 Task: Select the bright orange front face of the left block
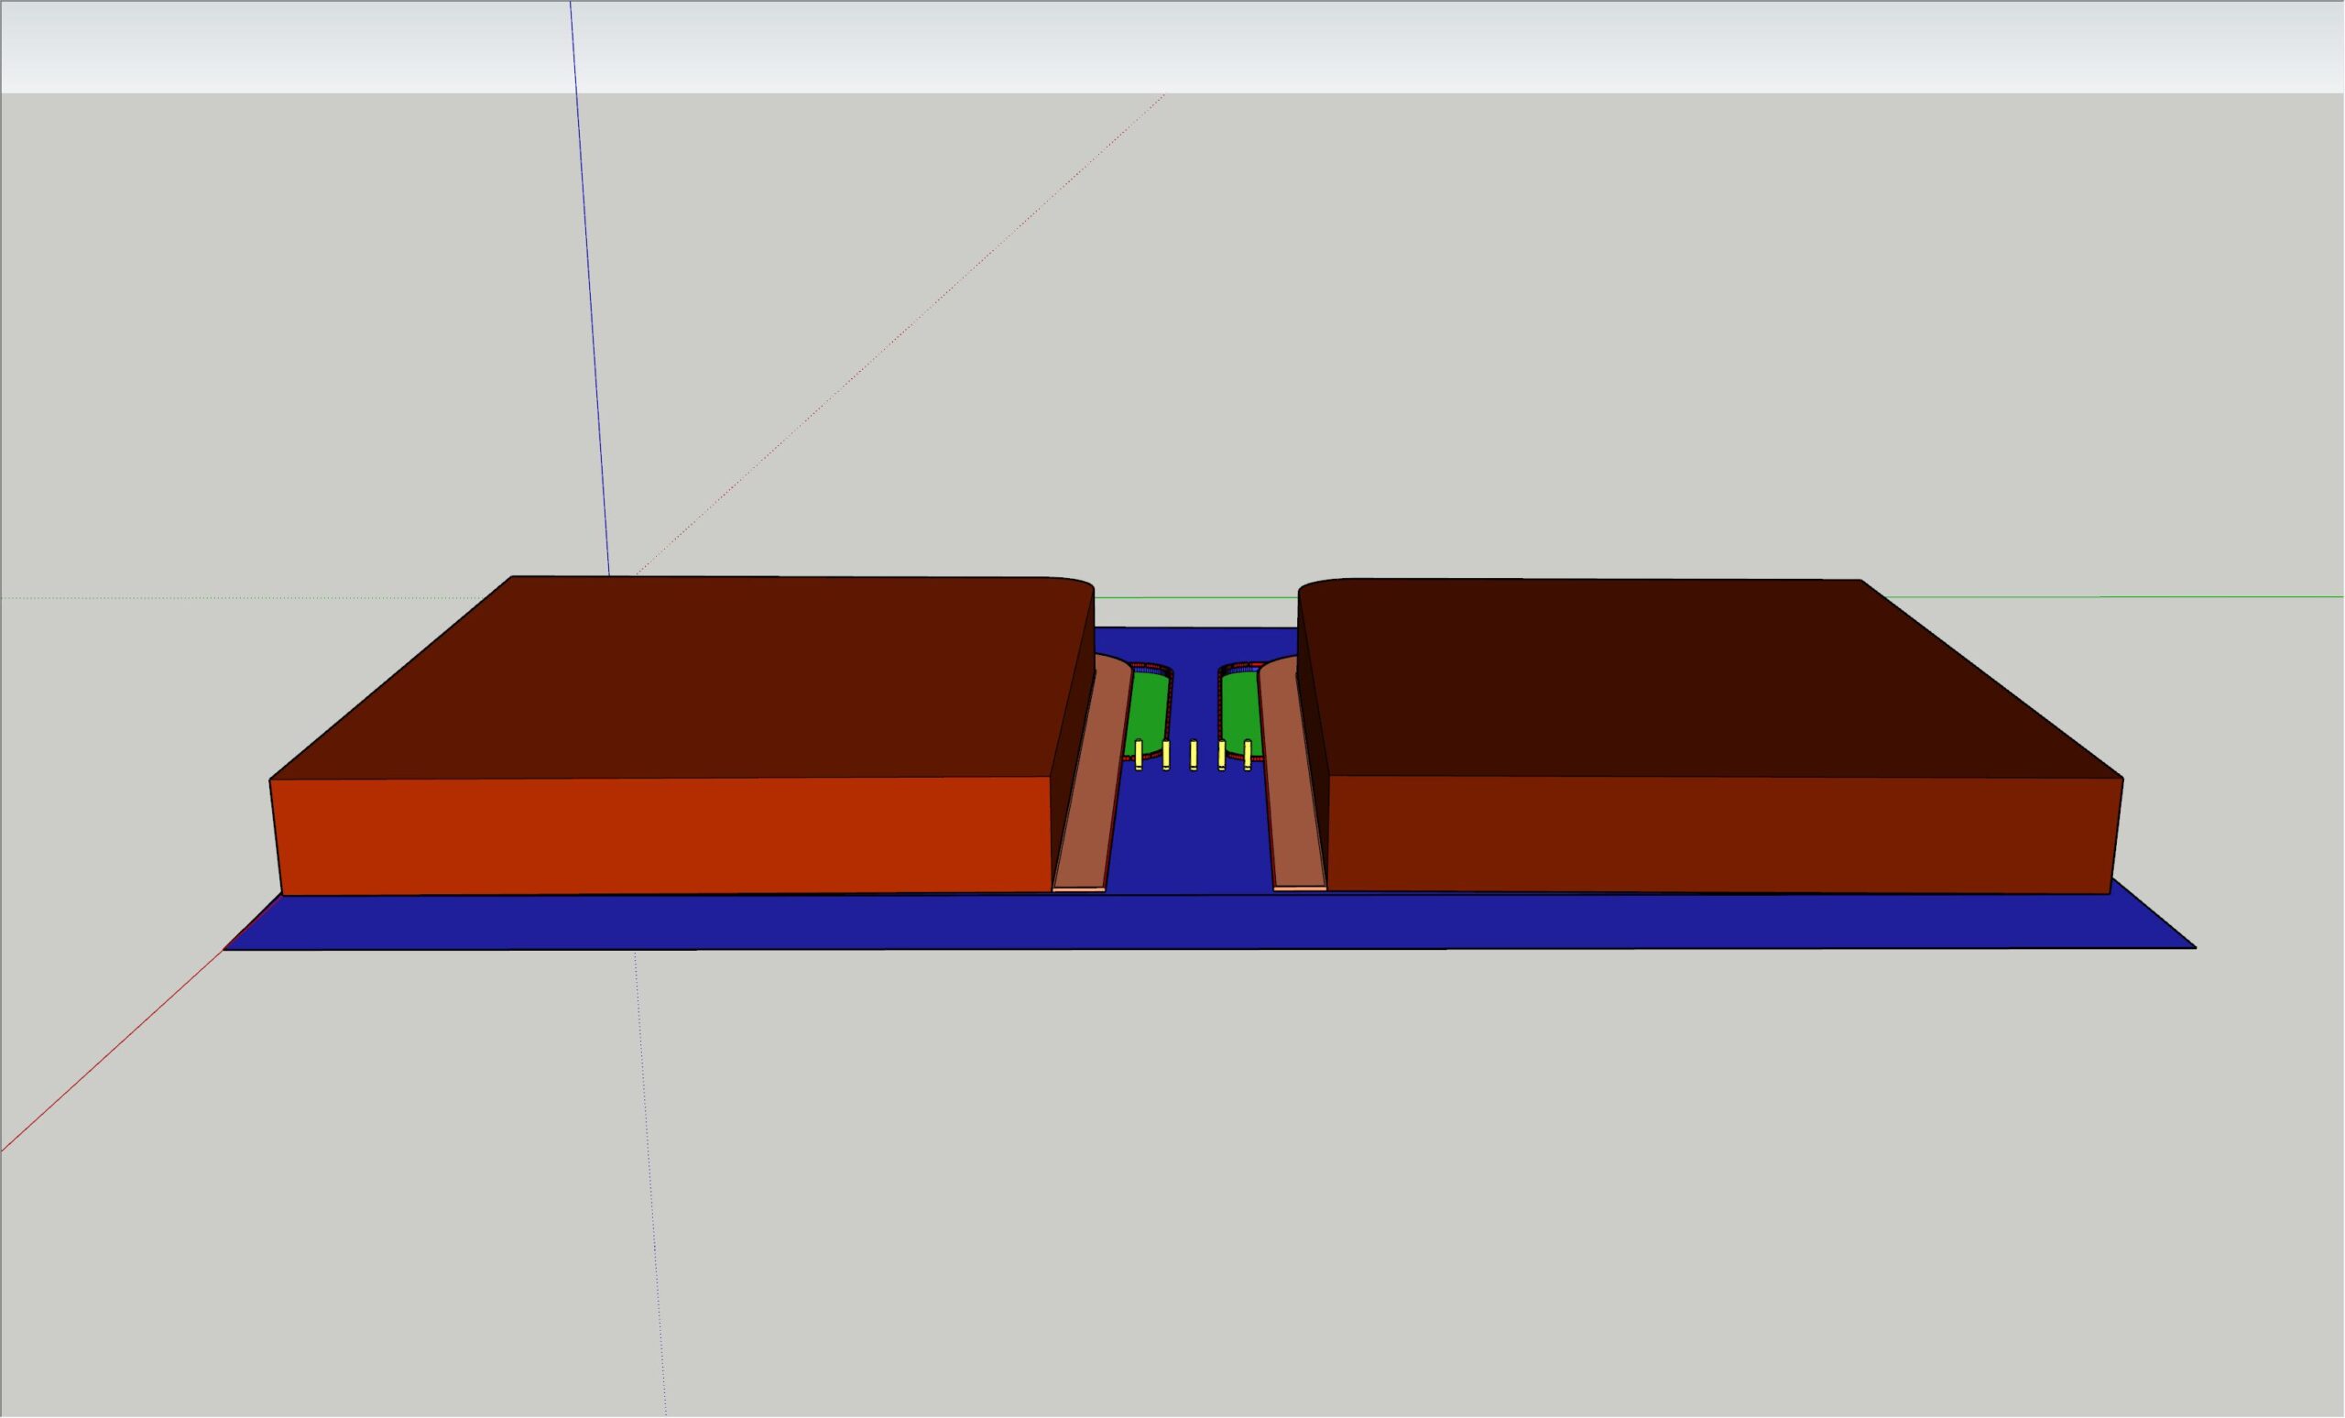point(666,835)
